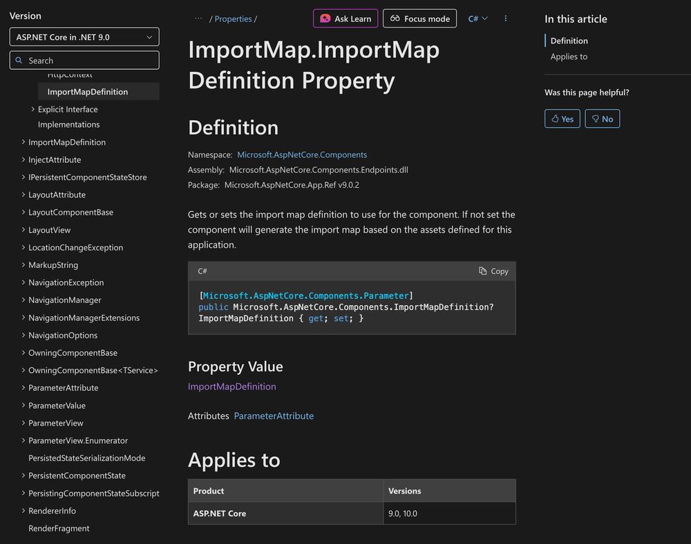Expand the NavigationManagerExtensions chevron
The image size is (691, 544).
pyautogui.click(x=23, y=318)
